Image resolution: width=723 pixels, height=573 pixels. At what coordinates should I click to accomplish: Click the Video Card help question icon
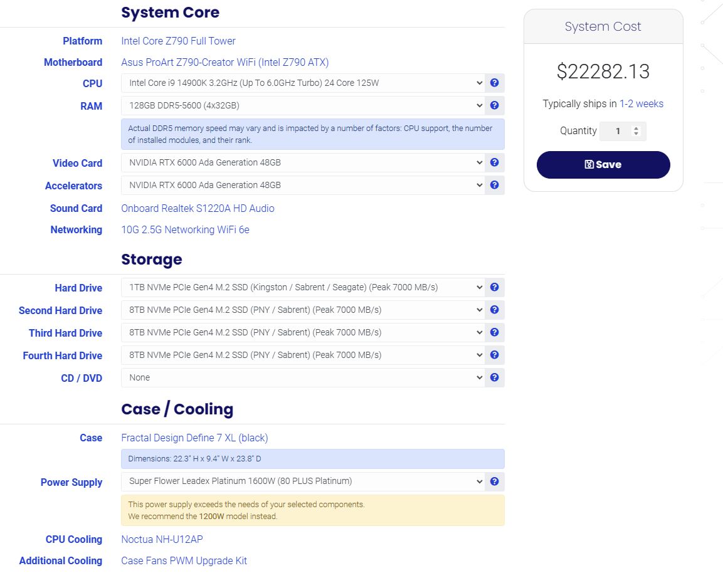494,162
